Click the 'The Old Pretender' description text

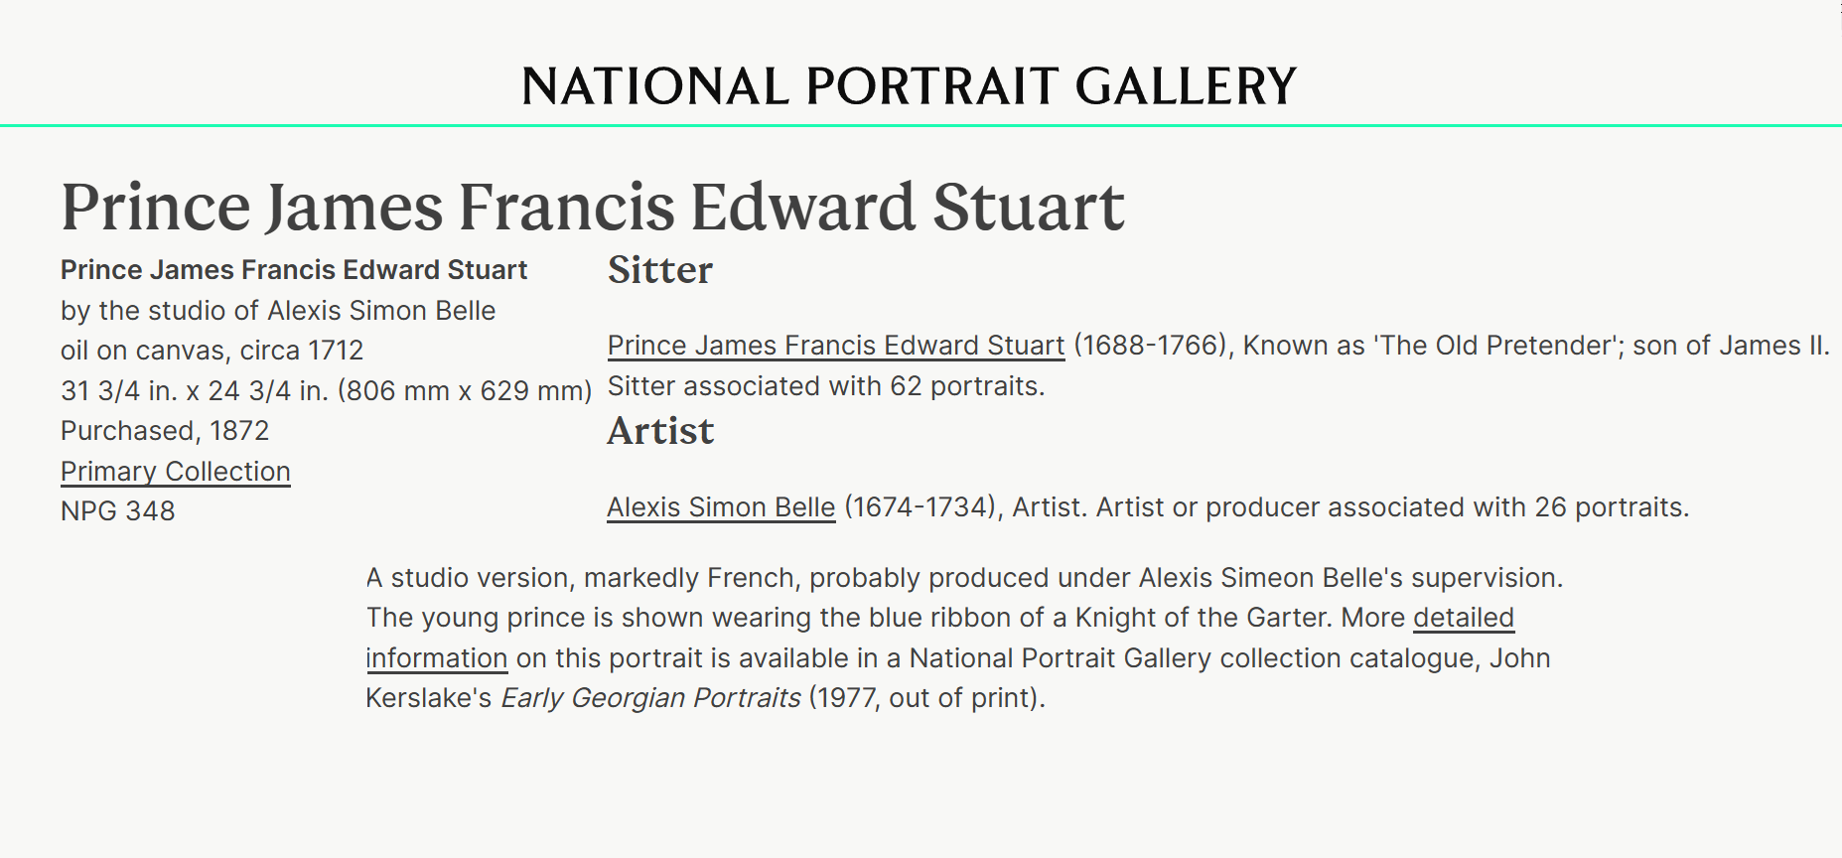tap(1445, 346)
